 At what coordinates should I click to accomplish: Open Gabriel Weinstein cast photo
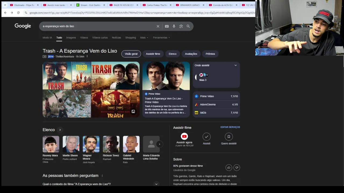point(131,144)
